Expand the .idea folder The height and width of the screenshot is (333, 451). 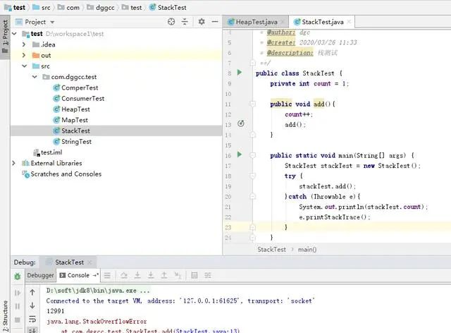24,44
